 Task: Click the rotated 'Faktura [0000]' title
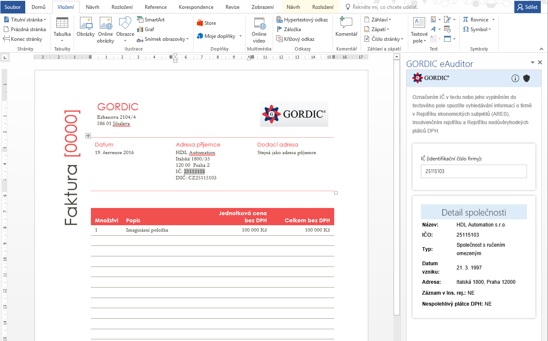pos(71,168)
